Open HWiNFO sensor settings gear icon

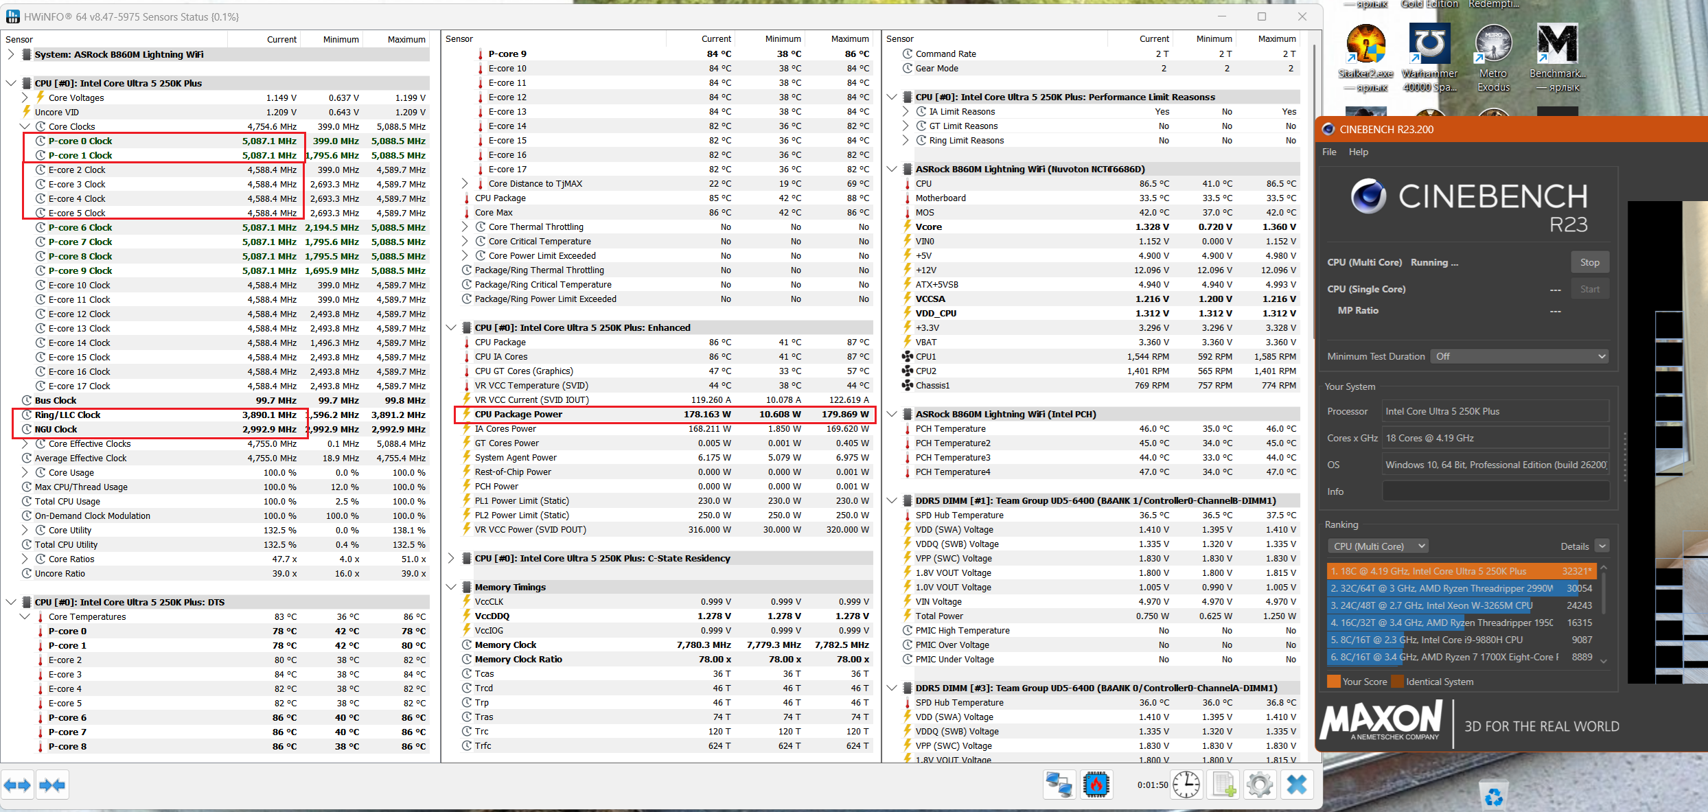1260,785
